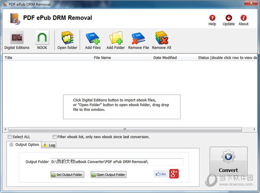Click the Convert button
This screenshot has height=193, width=260.
228,161
